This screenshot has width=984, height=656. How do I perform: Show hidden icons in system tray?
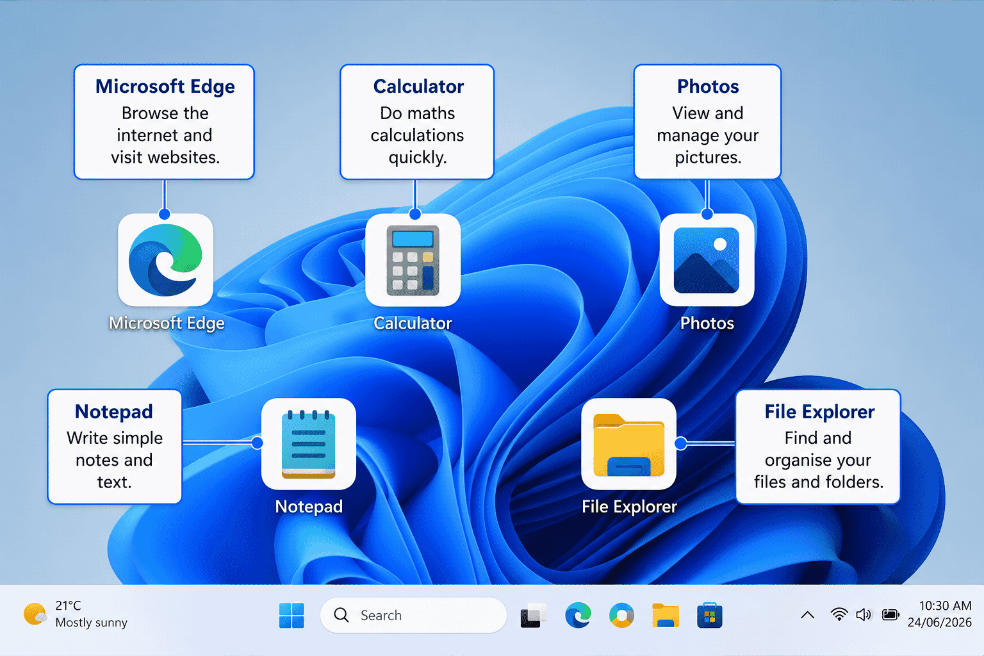[808, 615]
